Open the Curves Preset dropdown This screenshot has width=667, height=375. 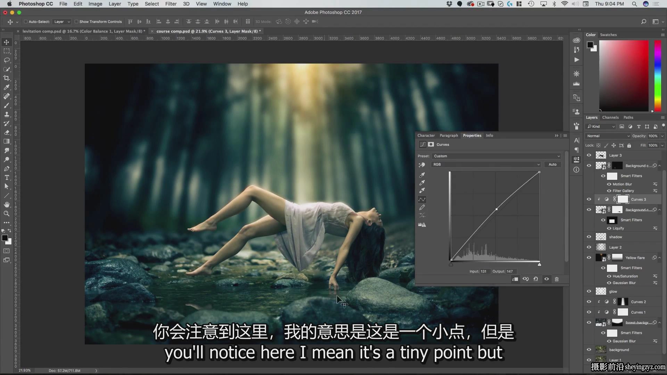coord(496,156)
